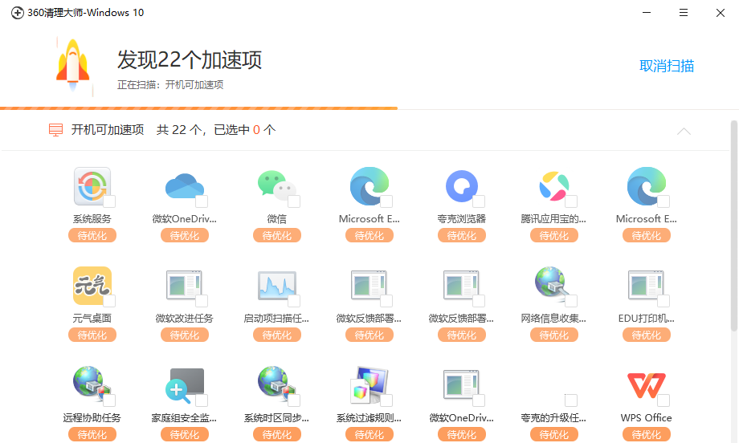Select the 夸克浏览器 Quark browser icon

[x=461, y=186]
